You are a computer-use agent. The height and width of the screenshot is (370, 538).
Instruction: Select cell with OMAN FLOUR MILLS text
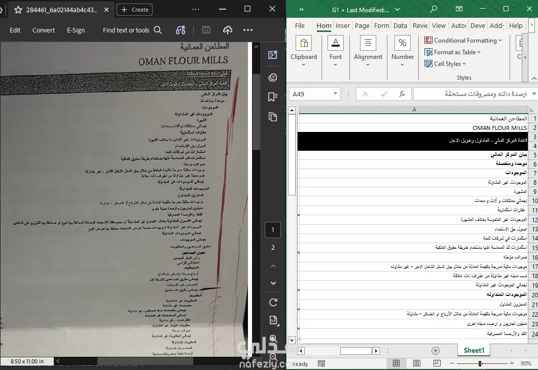click(x=413, y=128)
